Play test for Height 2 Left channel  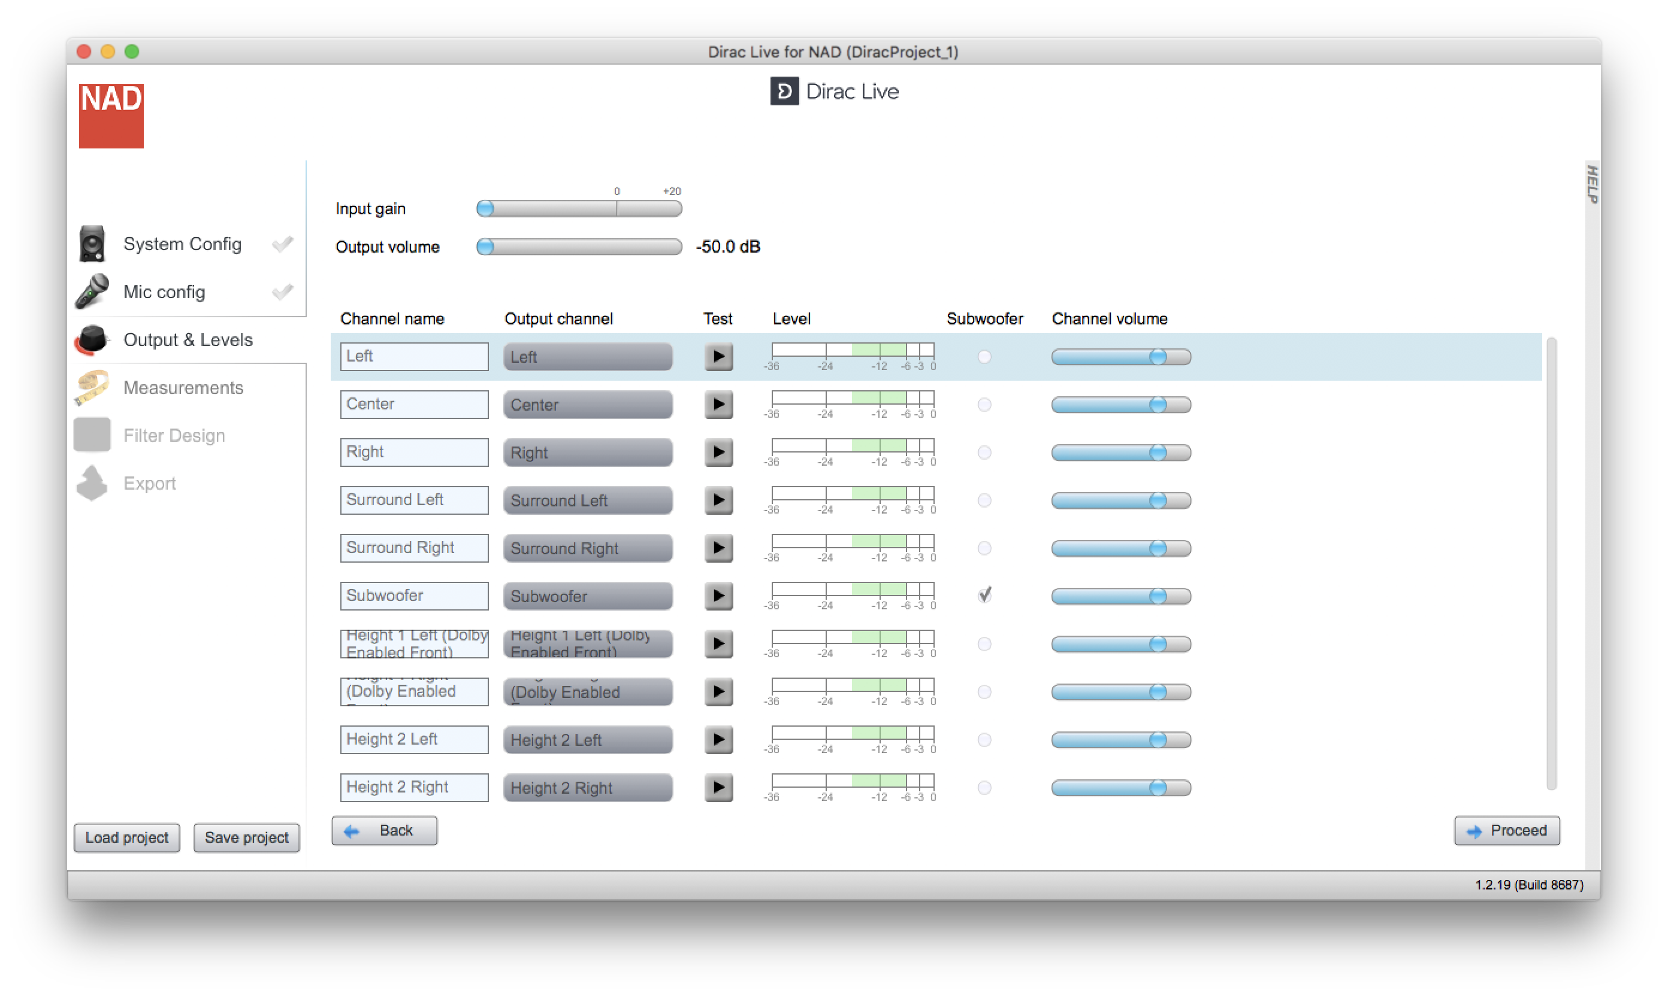718,740
